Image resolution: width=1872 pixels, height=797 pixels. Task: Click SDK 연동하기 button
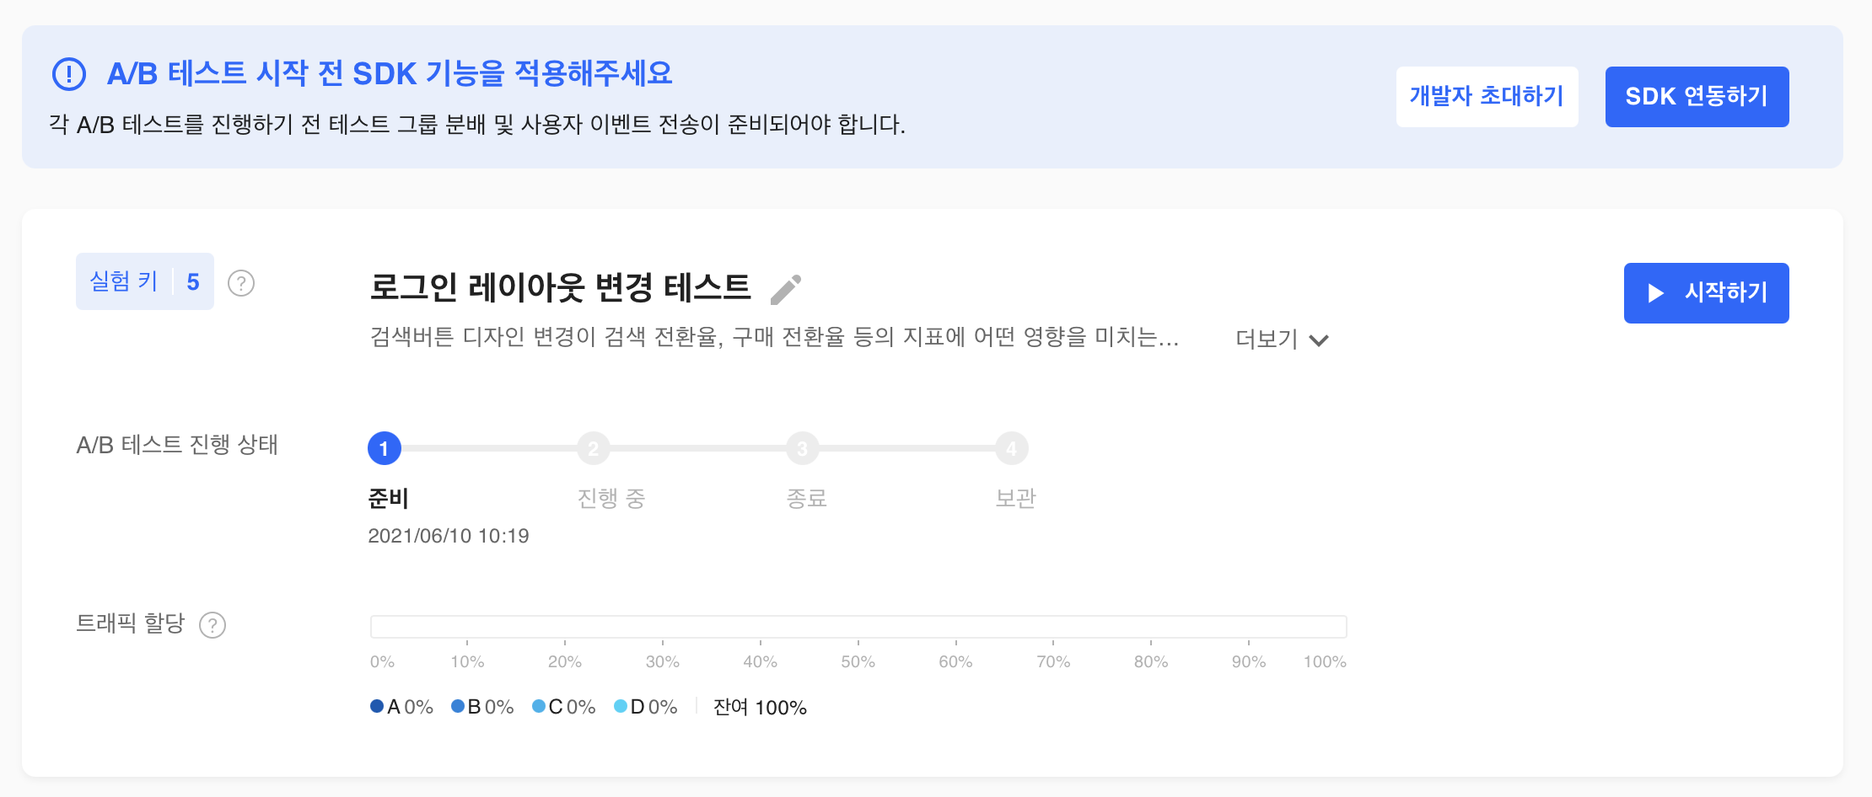1697,97
